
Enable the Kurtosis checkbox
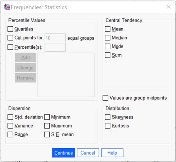point(107,126)
